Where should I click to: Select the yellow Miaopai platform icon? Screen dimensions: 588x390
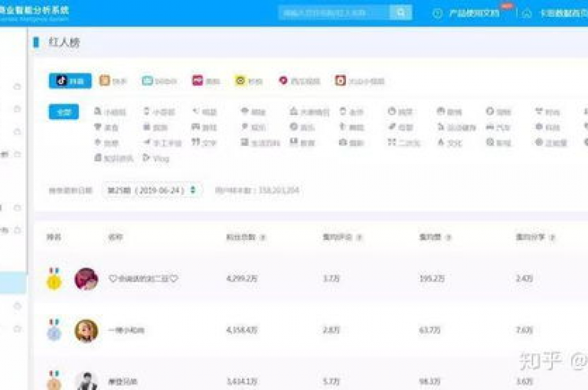tap(240, 80)
